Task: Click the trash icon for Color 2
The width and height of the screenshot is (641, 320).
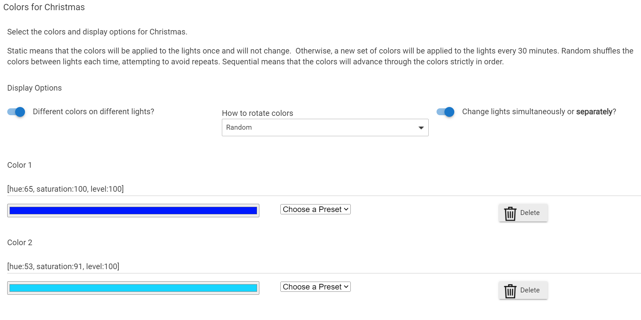Action: [510, 291]
